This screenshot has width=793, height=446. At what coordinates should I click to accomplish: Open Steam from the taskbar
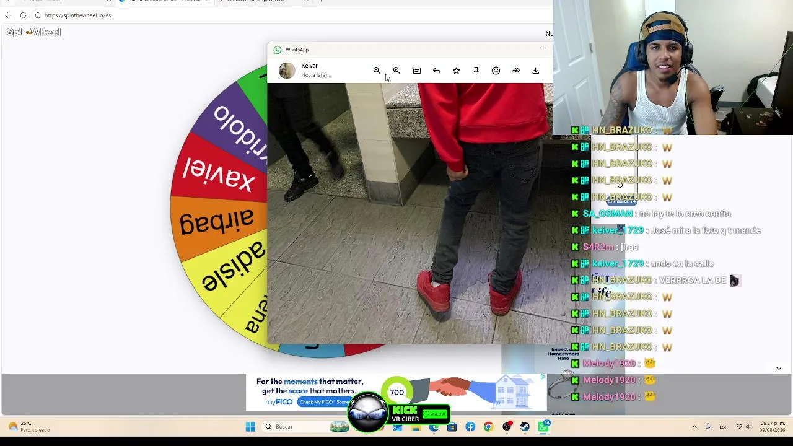point(525,427)
